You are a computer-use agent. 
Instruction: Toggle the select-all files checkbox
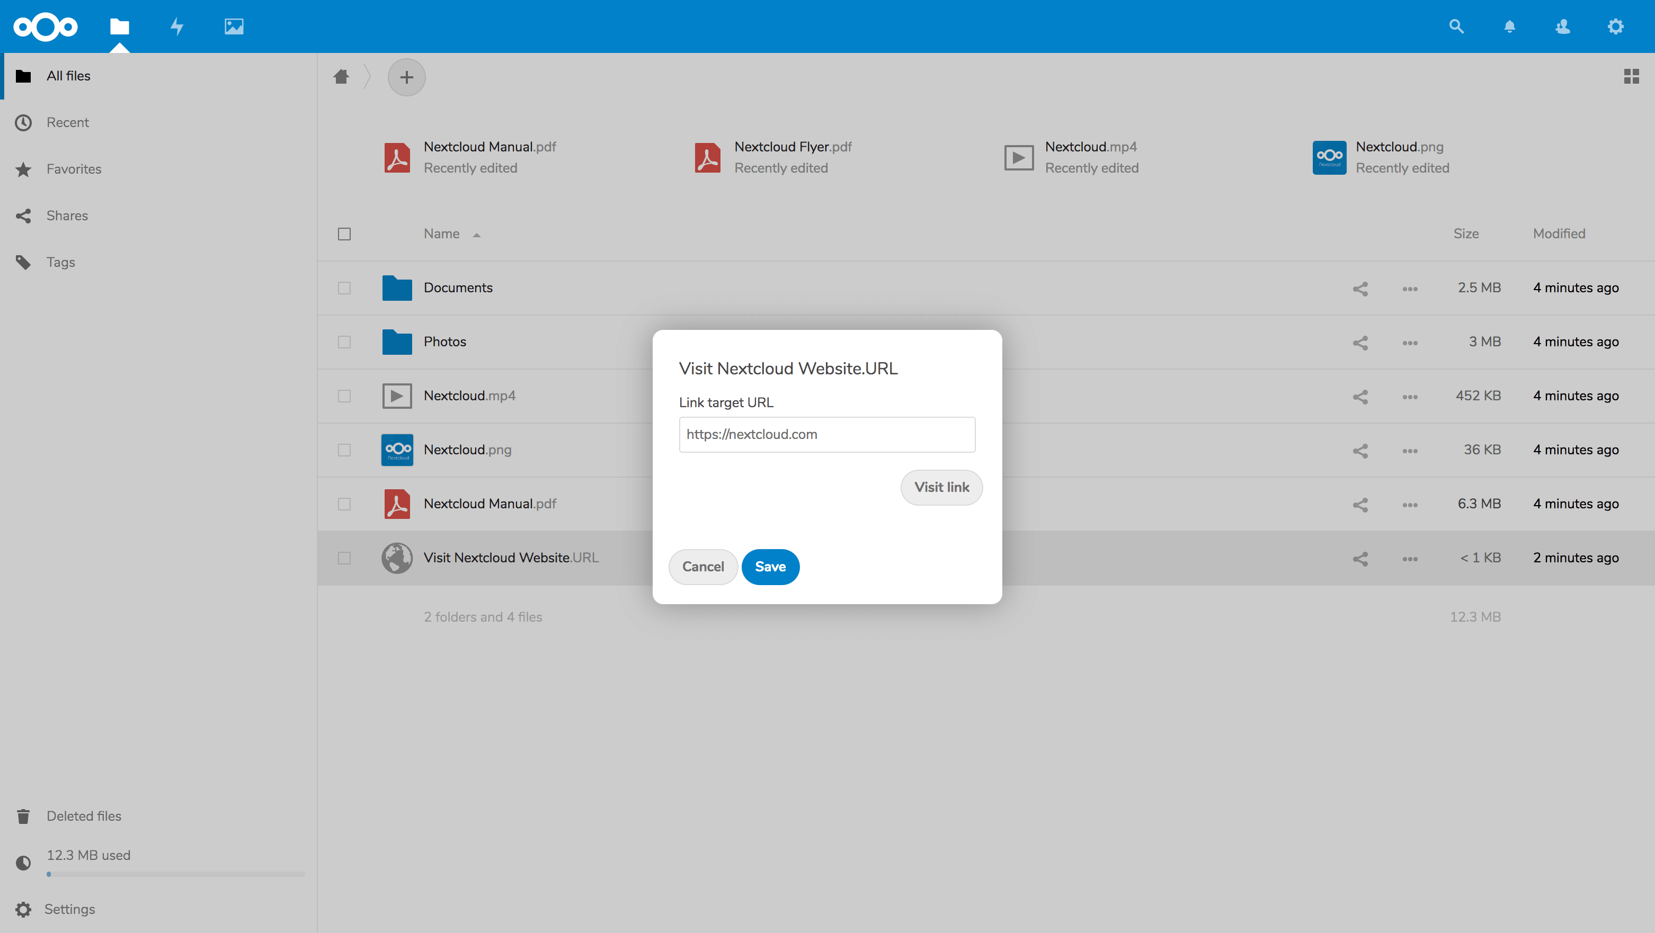click(x=344, y=234)
